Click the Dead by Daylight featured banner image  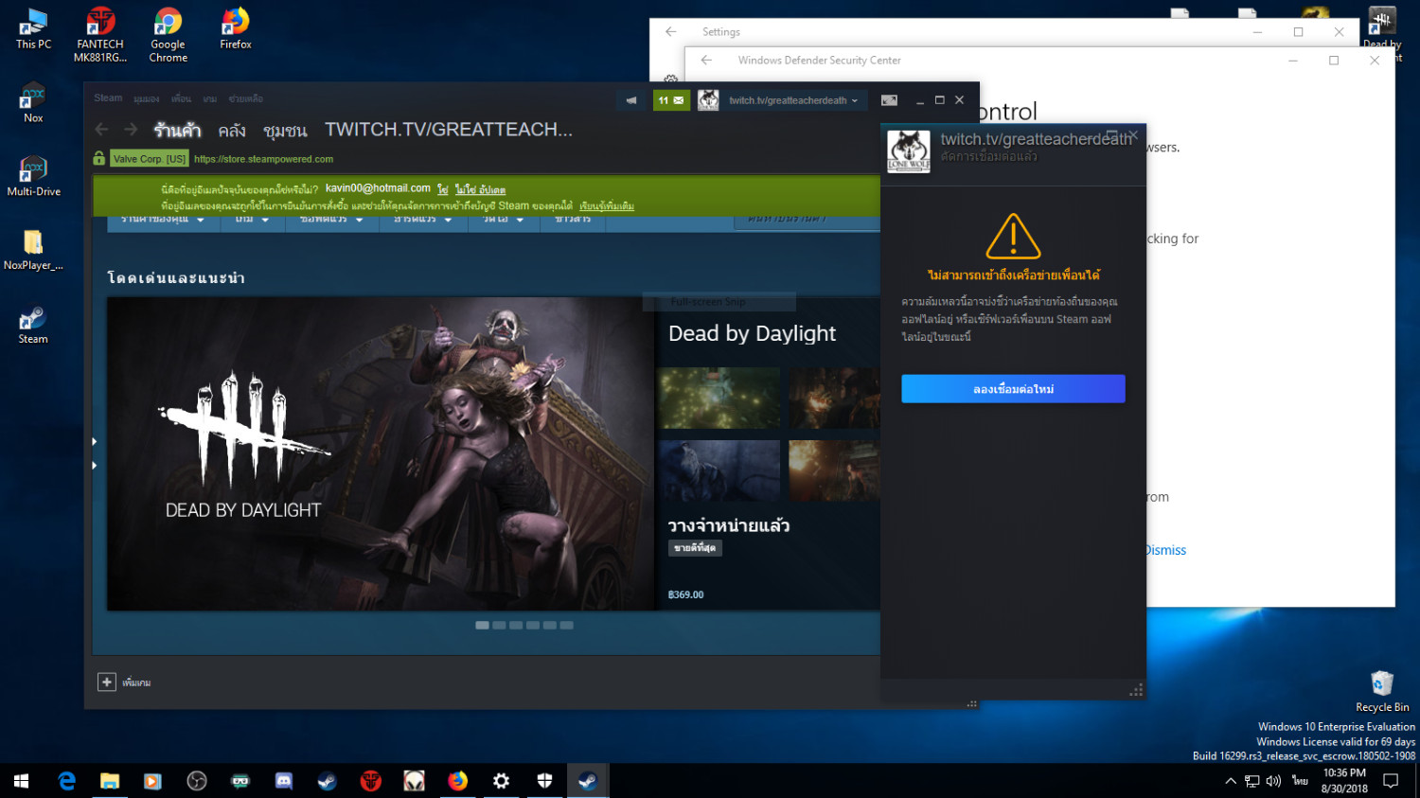point(381,453)
